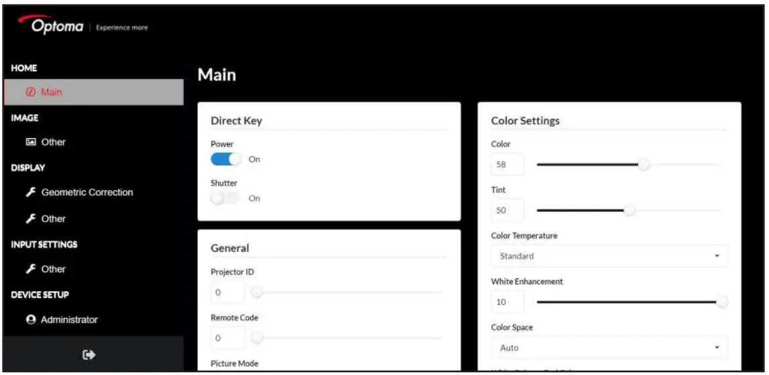Click the Main dashboard icon in sidebar
769x375 pixels.
click(x=31, y=93)
